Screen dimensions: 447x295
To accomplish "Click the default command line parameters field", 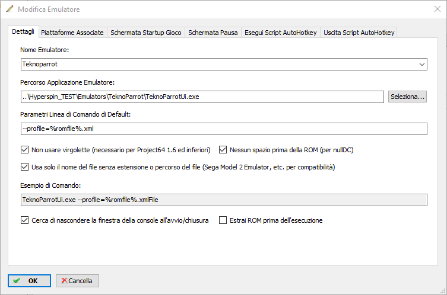I will 224,129.
